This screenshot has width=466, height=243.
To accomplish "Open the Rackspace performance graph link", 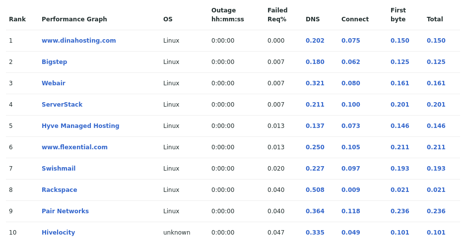I will 60,190.
